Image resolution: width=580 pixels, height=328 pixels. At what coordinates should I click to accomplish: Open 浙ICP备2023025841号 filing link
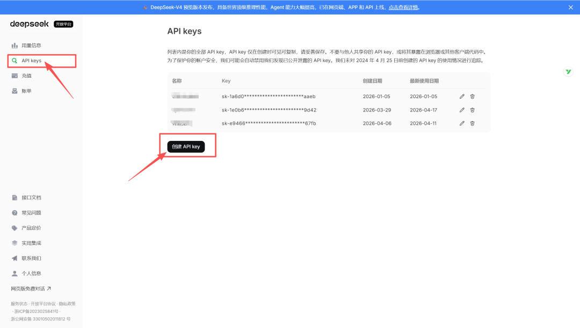pos(36,311)
